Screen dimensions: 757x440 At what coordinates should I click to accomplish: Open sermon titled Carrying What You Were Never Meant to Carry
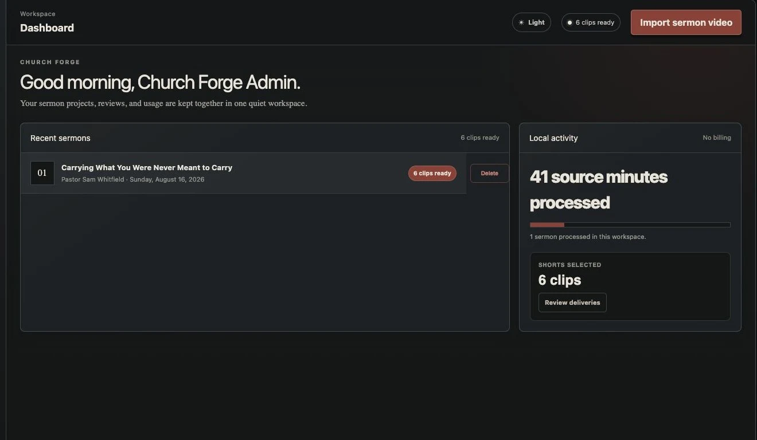[147, 168]
